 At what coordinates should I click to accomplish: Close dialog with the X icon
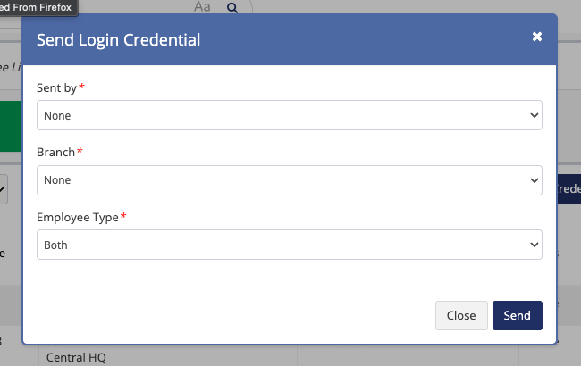tap(537, 37)
